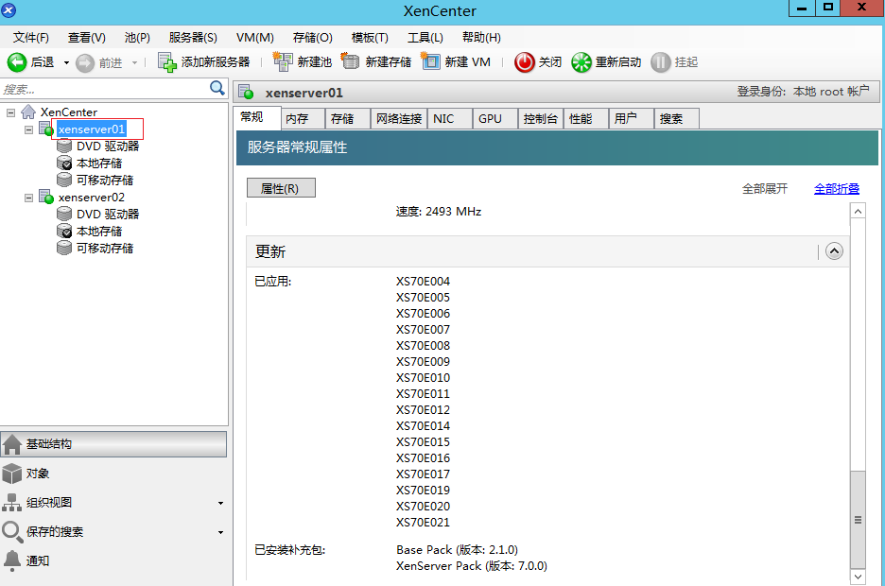This screenshot has height=586, width=885.
Task: Click the vertical scrollbar thumb
Action: 858,520
